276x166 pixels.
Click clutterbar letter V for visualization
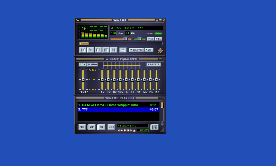79,37
